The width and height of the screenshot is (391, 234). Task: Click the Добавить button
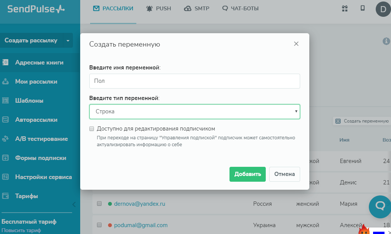coord(247,174)
